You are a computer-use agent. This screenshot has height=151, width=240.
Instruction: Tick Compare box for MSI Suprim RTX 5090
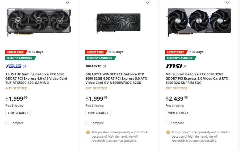tap(168, 123)
